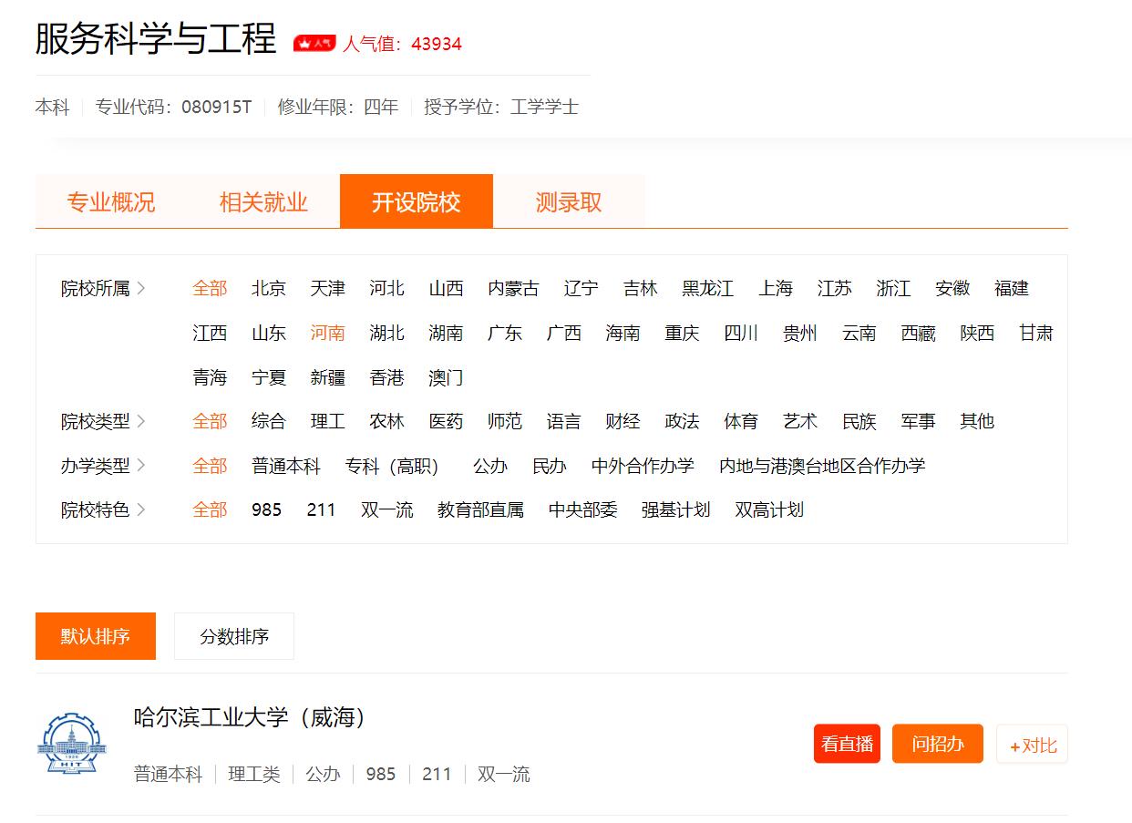Select 医药 under 院校类型
The image size is (1132, 823).
(x=446, y=421)
